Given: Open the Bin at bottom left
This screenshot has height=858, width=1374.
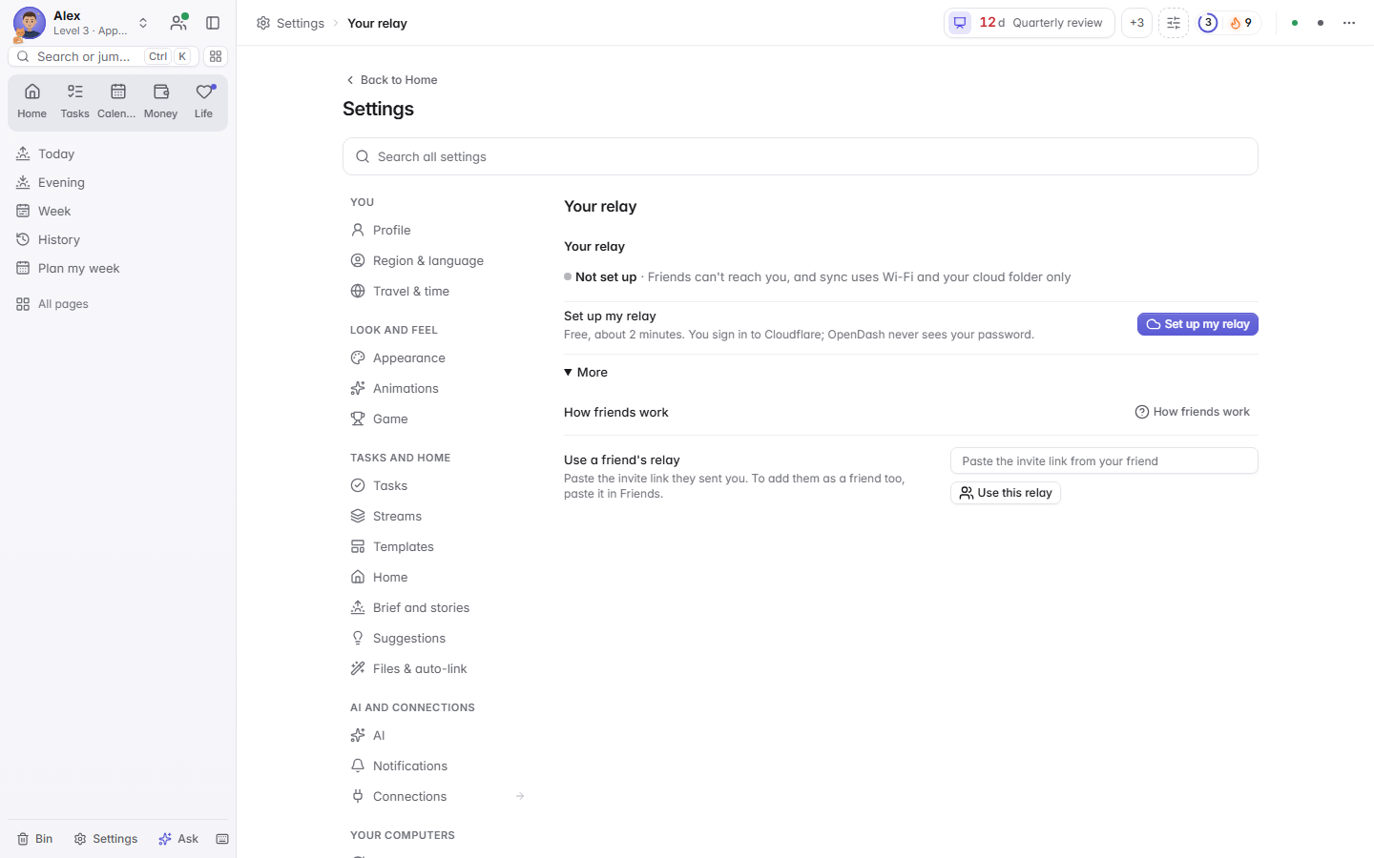Looking at the screenshot, I should pos(35,839).
